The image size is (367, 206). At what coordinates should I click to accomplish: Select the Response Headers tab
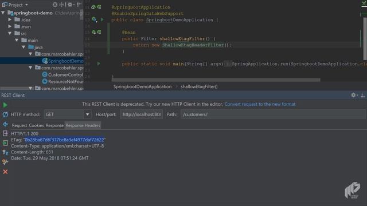click(x=83, y=125)
